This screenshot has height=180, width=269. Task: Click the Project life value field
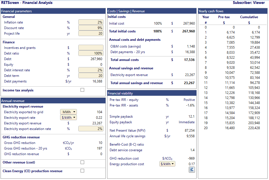(x=91, y=34)
